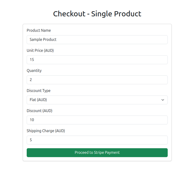Click the Discount (AUD) label text

(39, 111)
